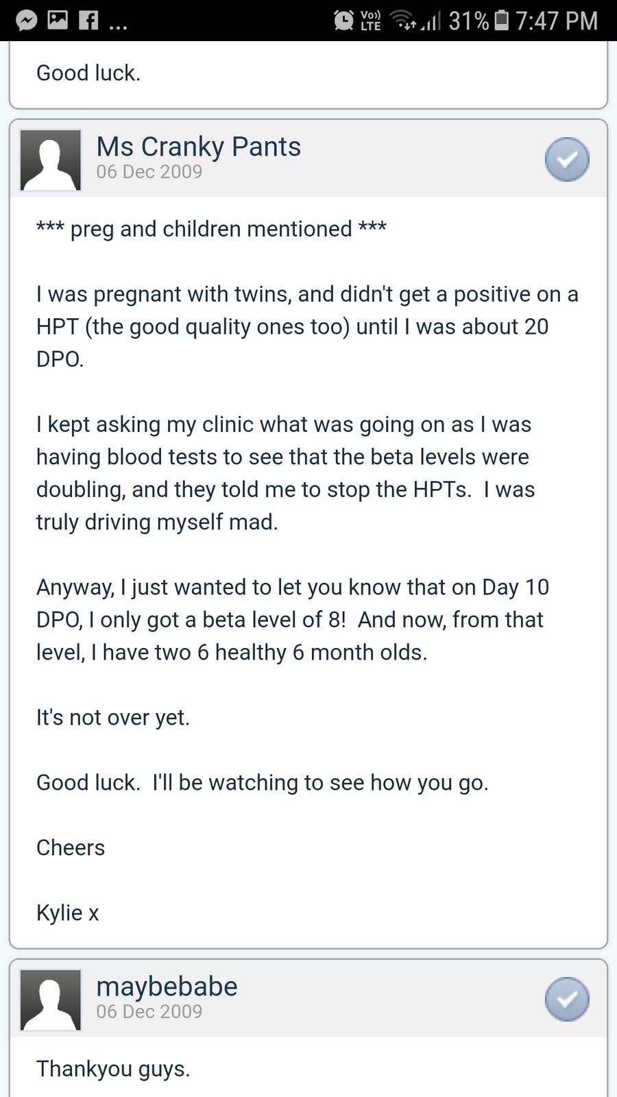Tap the gallery image notification icon
The image size is (617, 1097).
[58, 21]
